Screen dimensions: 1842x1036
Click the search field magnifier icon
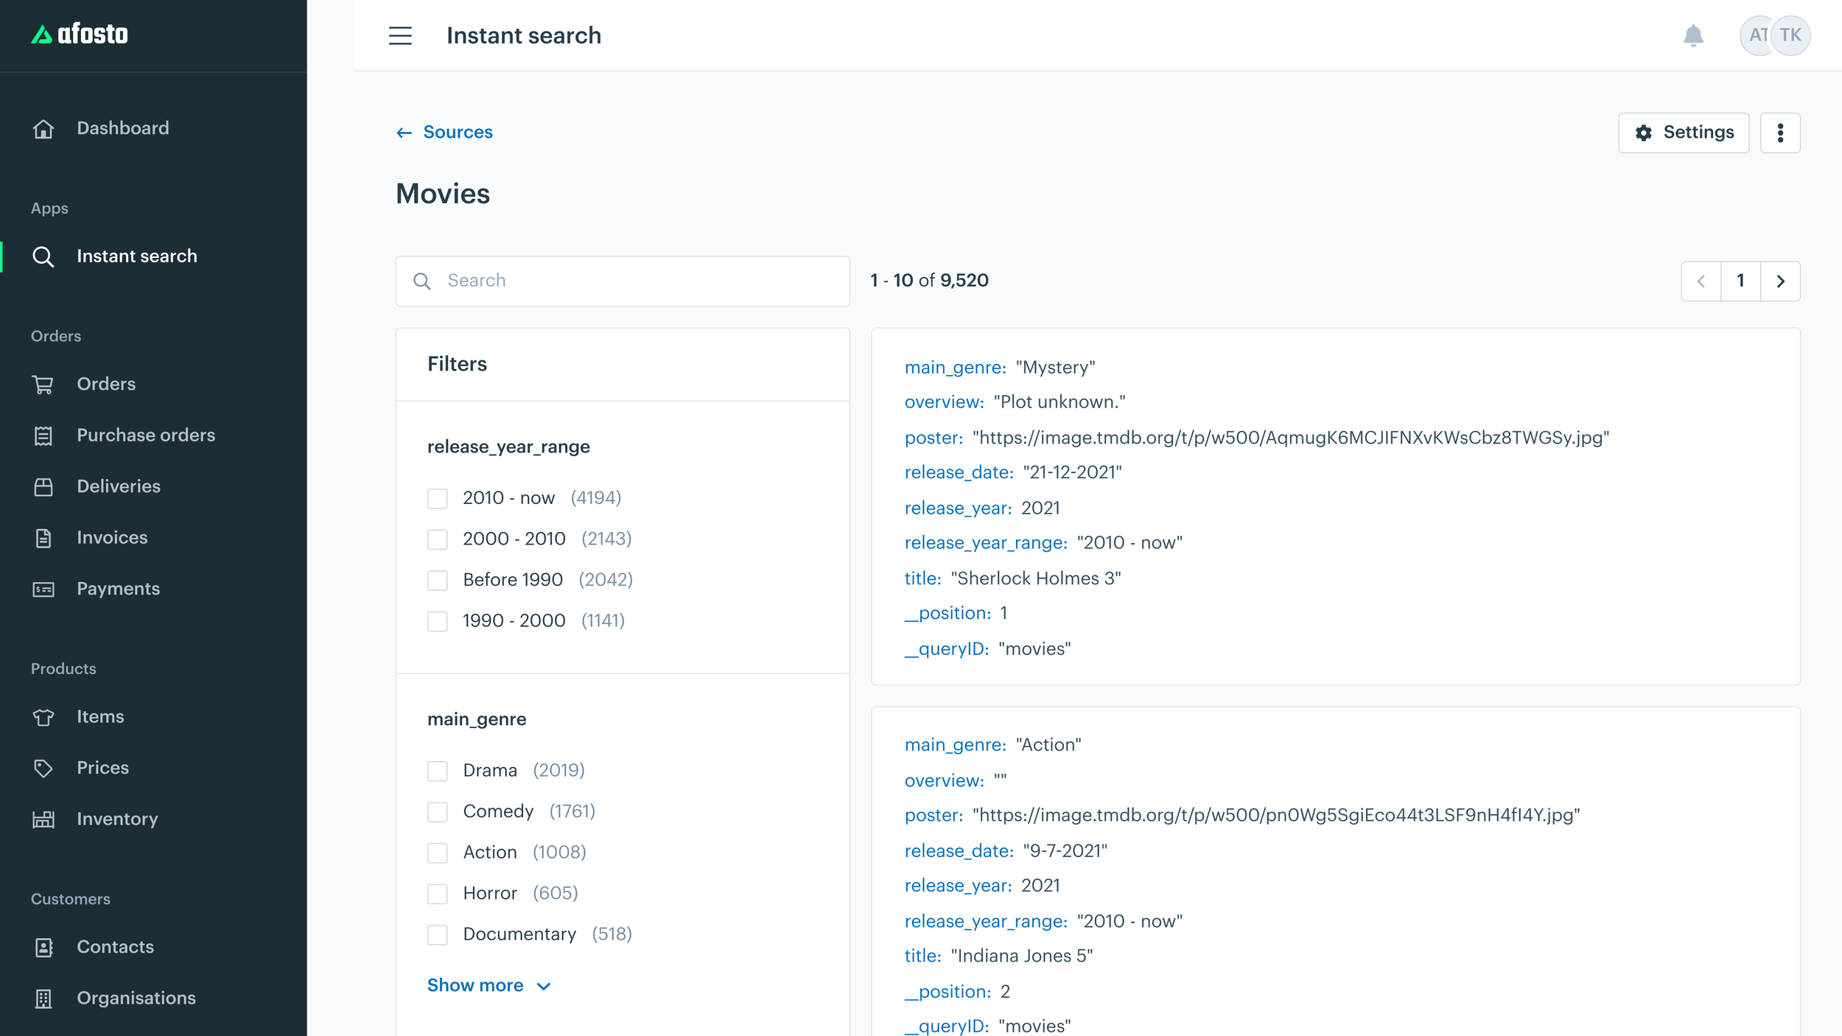click(x=421, y=281)
